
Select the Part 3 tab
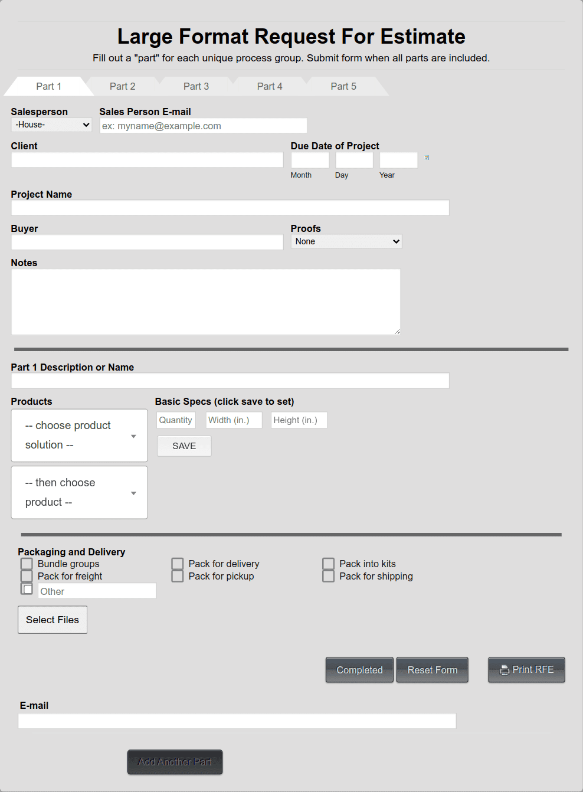pos(196,86)
